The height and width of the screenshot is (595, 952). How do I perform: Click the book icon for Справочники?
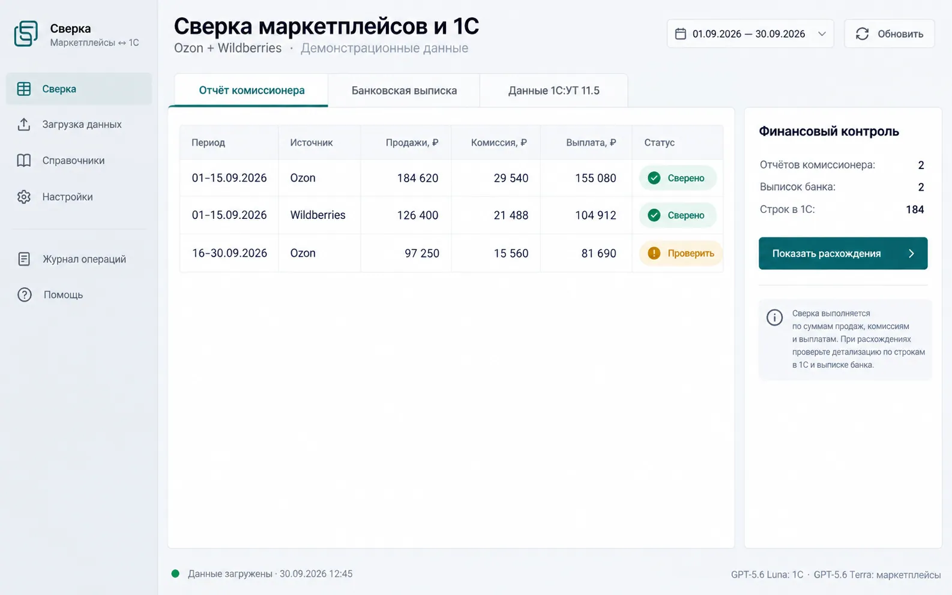point(24,160)
